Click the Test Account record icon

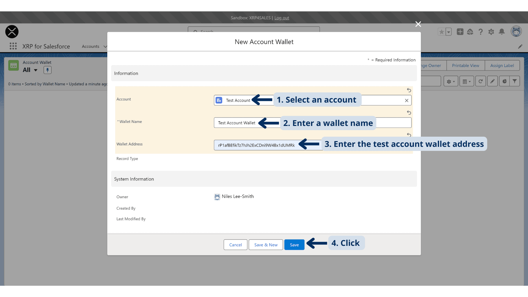(x=219, y=100)
